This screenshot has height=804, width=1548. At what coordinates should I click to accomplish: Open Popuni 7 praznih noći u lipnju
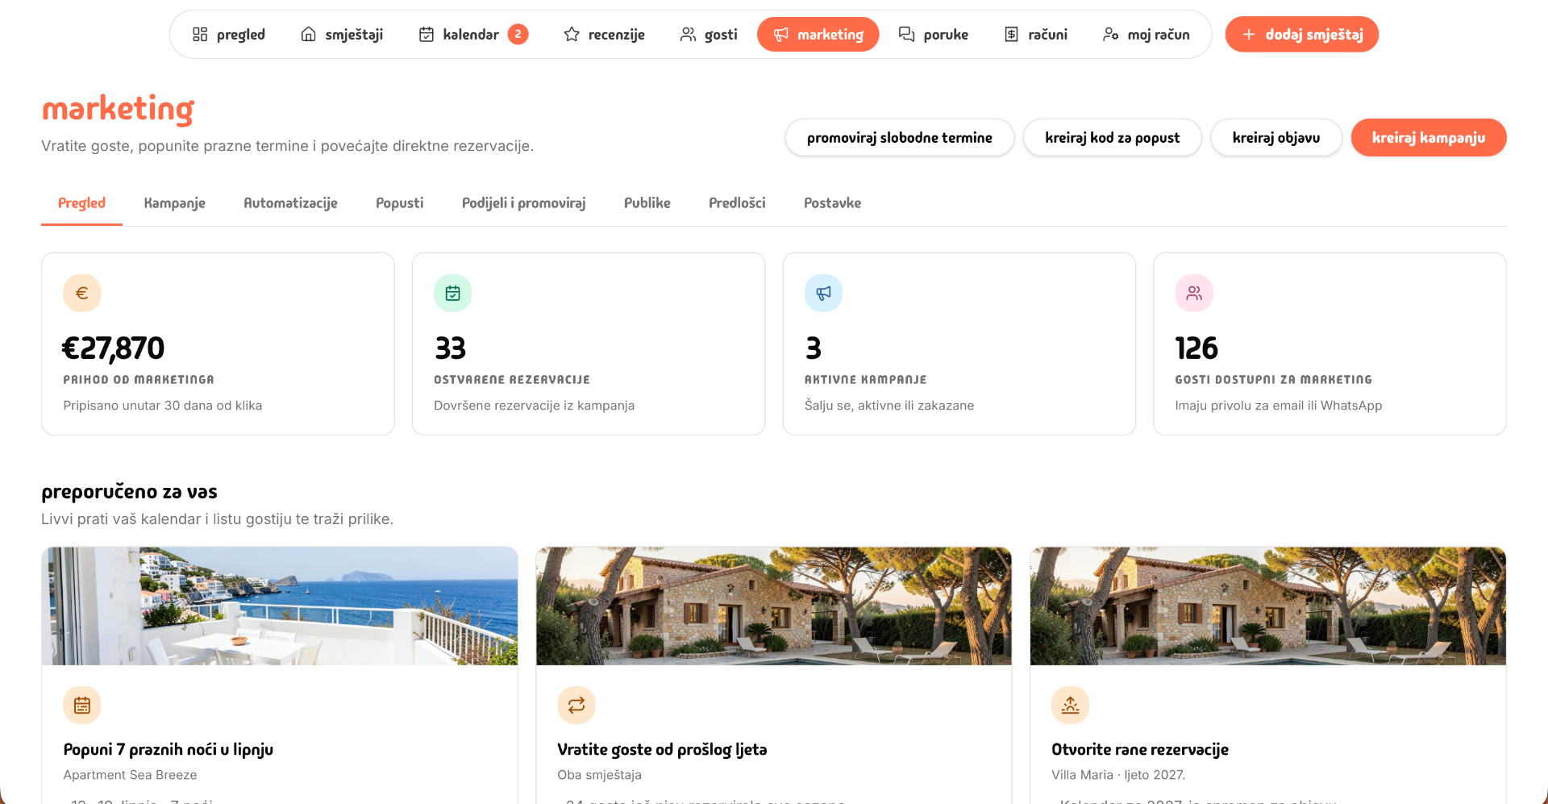point(169,750)
